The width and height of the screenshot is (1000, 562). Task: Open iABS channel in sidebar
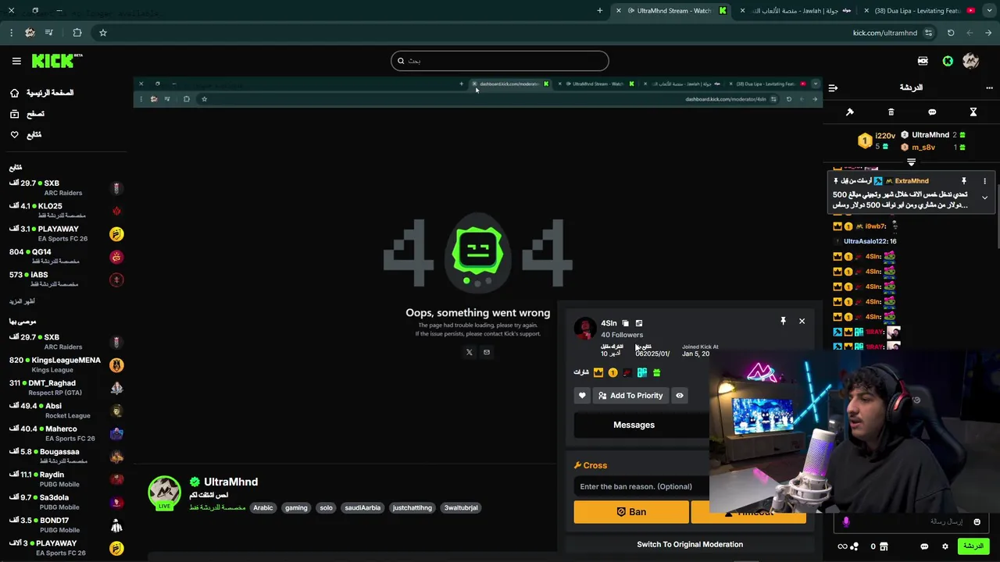click(x=66, y=279)
